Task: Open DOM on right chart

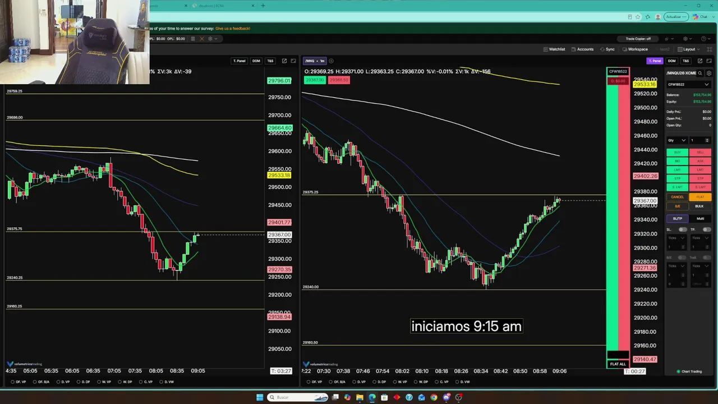Action: pyautogui.click(x=671, y=61)
